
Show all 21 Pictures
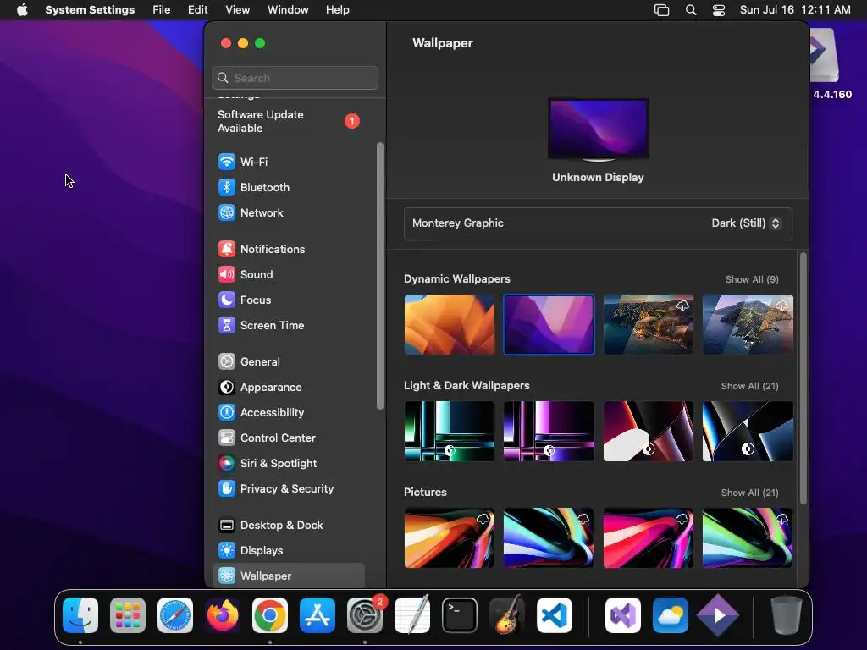click(x=749, y=493)
